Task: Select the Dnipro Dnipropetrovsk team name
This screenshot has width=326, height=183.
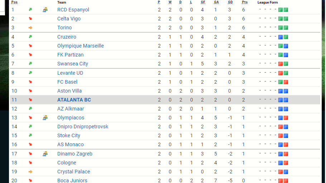Action: [83, 127]
